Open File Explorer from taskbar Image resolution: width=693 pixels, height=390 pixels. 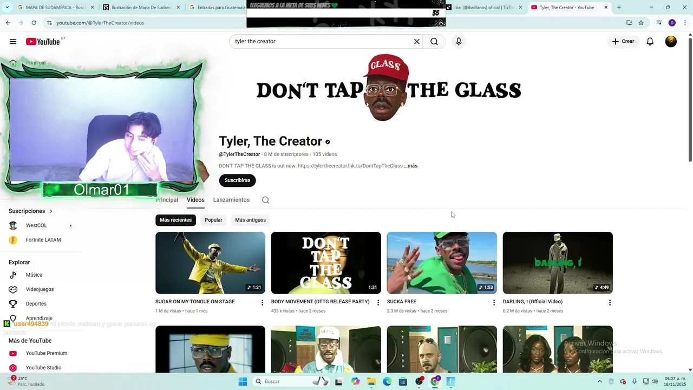tap(371, 381)
